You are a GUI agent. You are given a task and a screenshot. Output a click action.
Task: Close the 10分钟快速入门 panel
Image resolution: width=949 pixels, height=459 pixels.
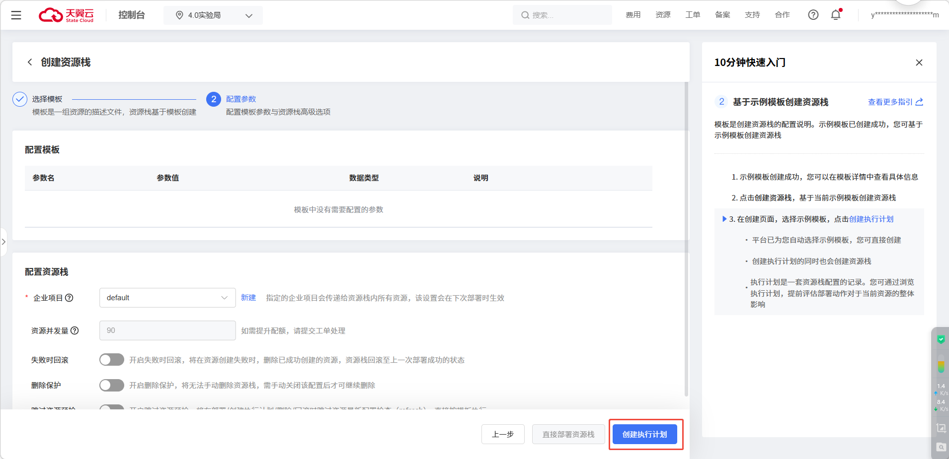point(919,63)
